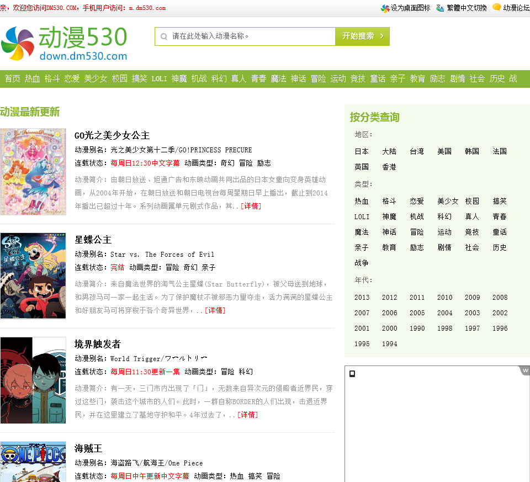The width and height of the screenshot is (530, 482).
Task: Click the 繁體中文切換 language icon
Action: pyautogui.click(x=440, y=8)
